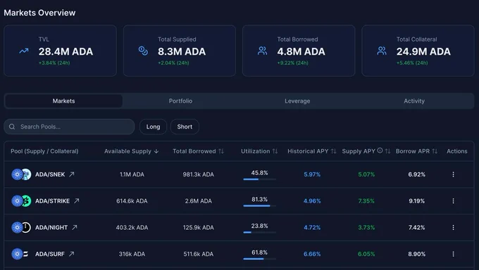Click the 61.8% utilization bar
This screenshot has height=270, width=479.
[x=260, y=259]
